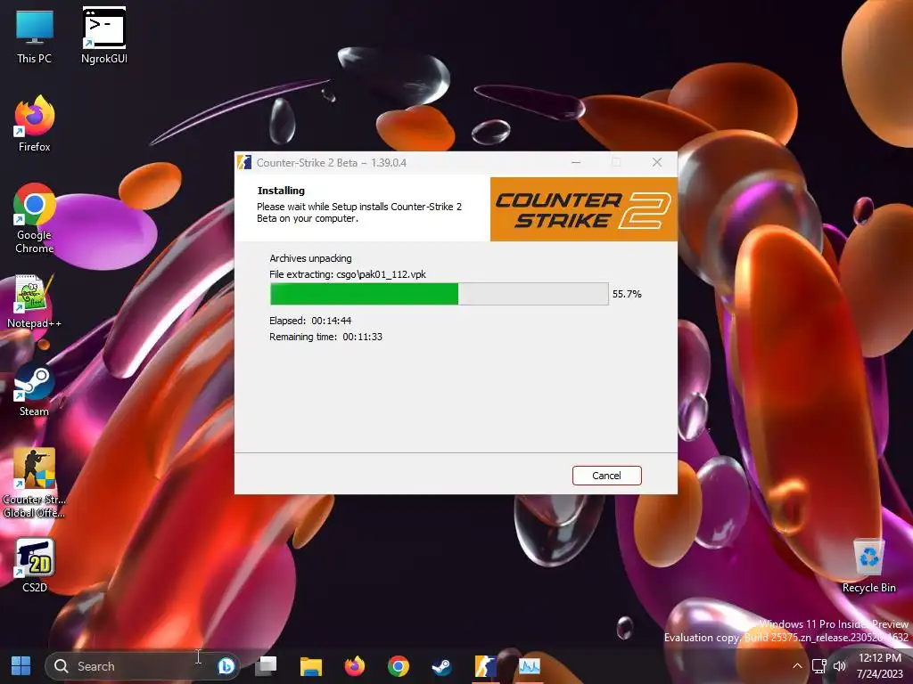Launch Chrome from the taskbar
Screen dimensions: 913x684
click(x=399, y=666)
